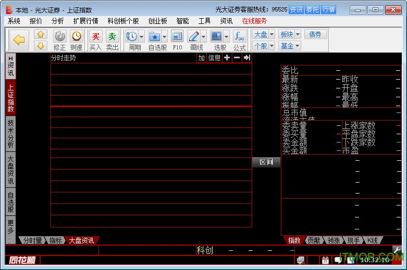Image resolution: width=407 pixels, height=270 pixels.
Task: Click the 测速 speed test clock icon
Action: pyautogui.click(x=76, y=40)
